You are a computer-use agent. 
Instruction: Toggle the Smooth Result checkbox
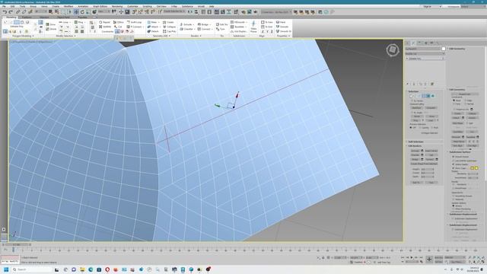(x=454, y=157)
